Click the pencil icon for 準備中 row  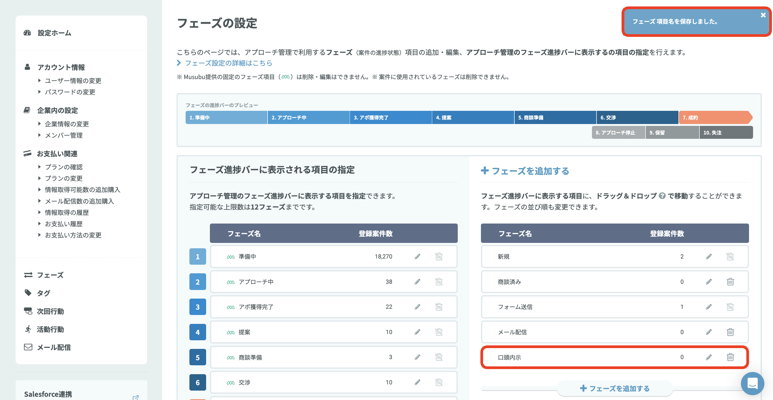pos(417,256)
